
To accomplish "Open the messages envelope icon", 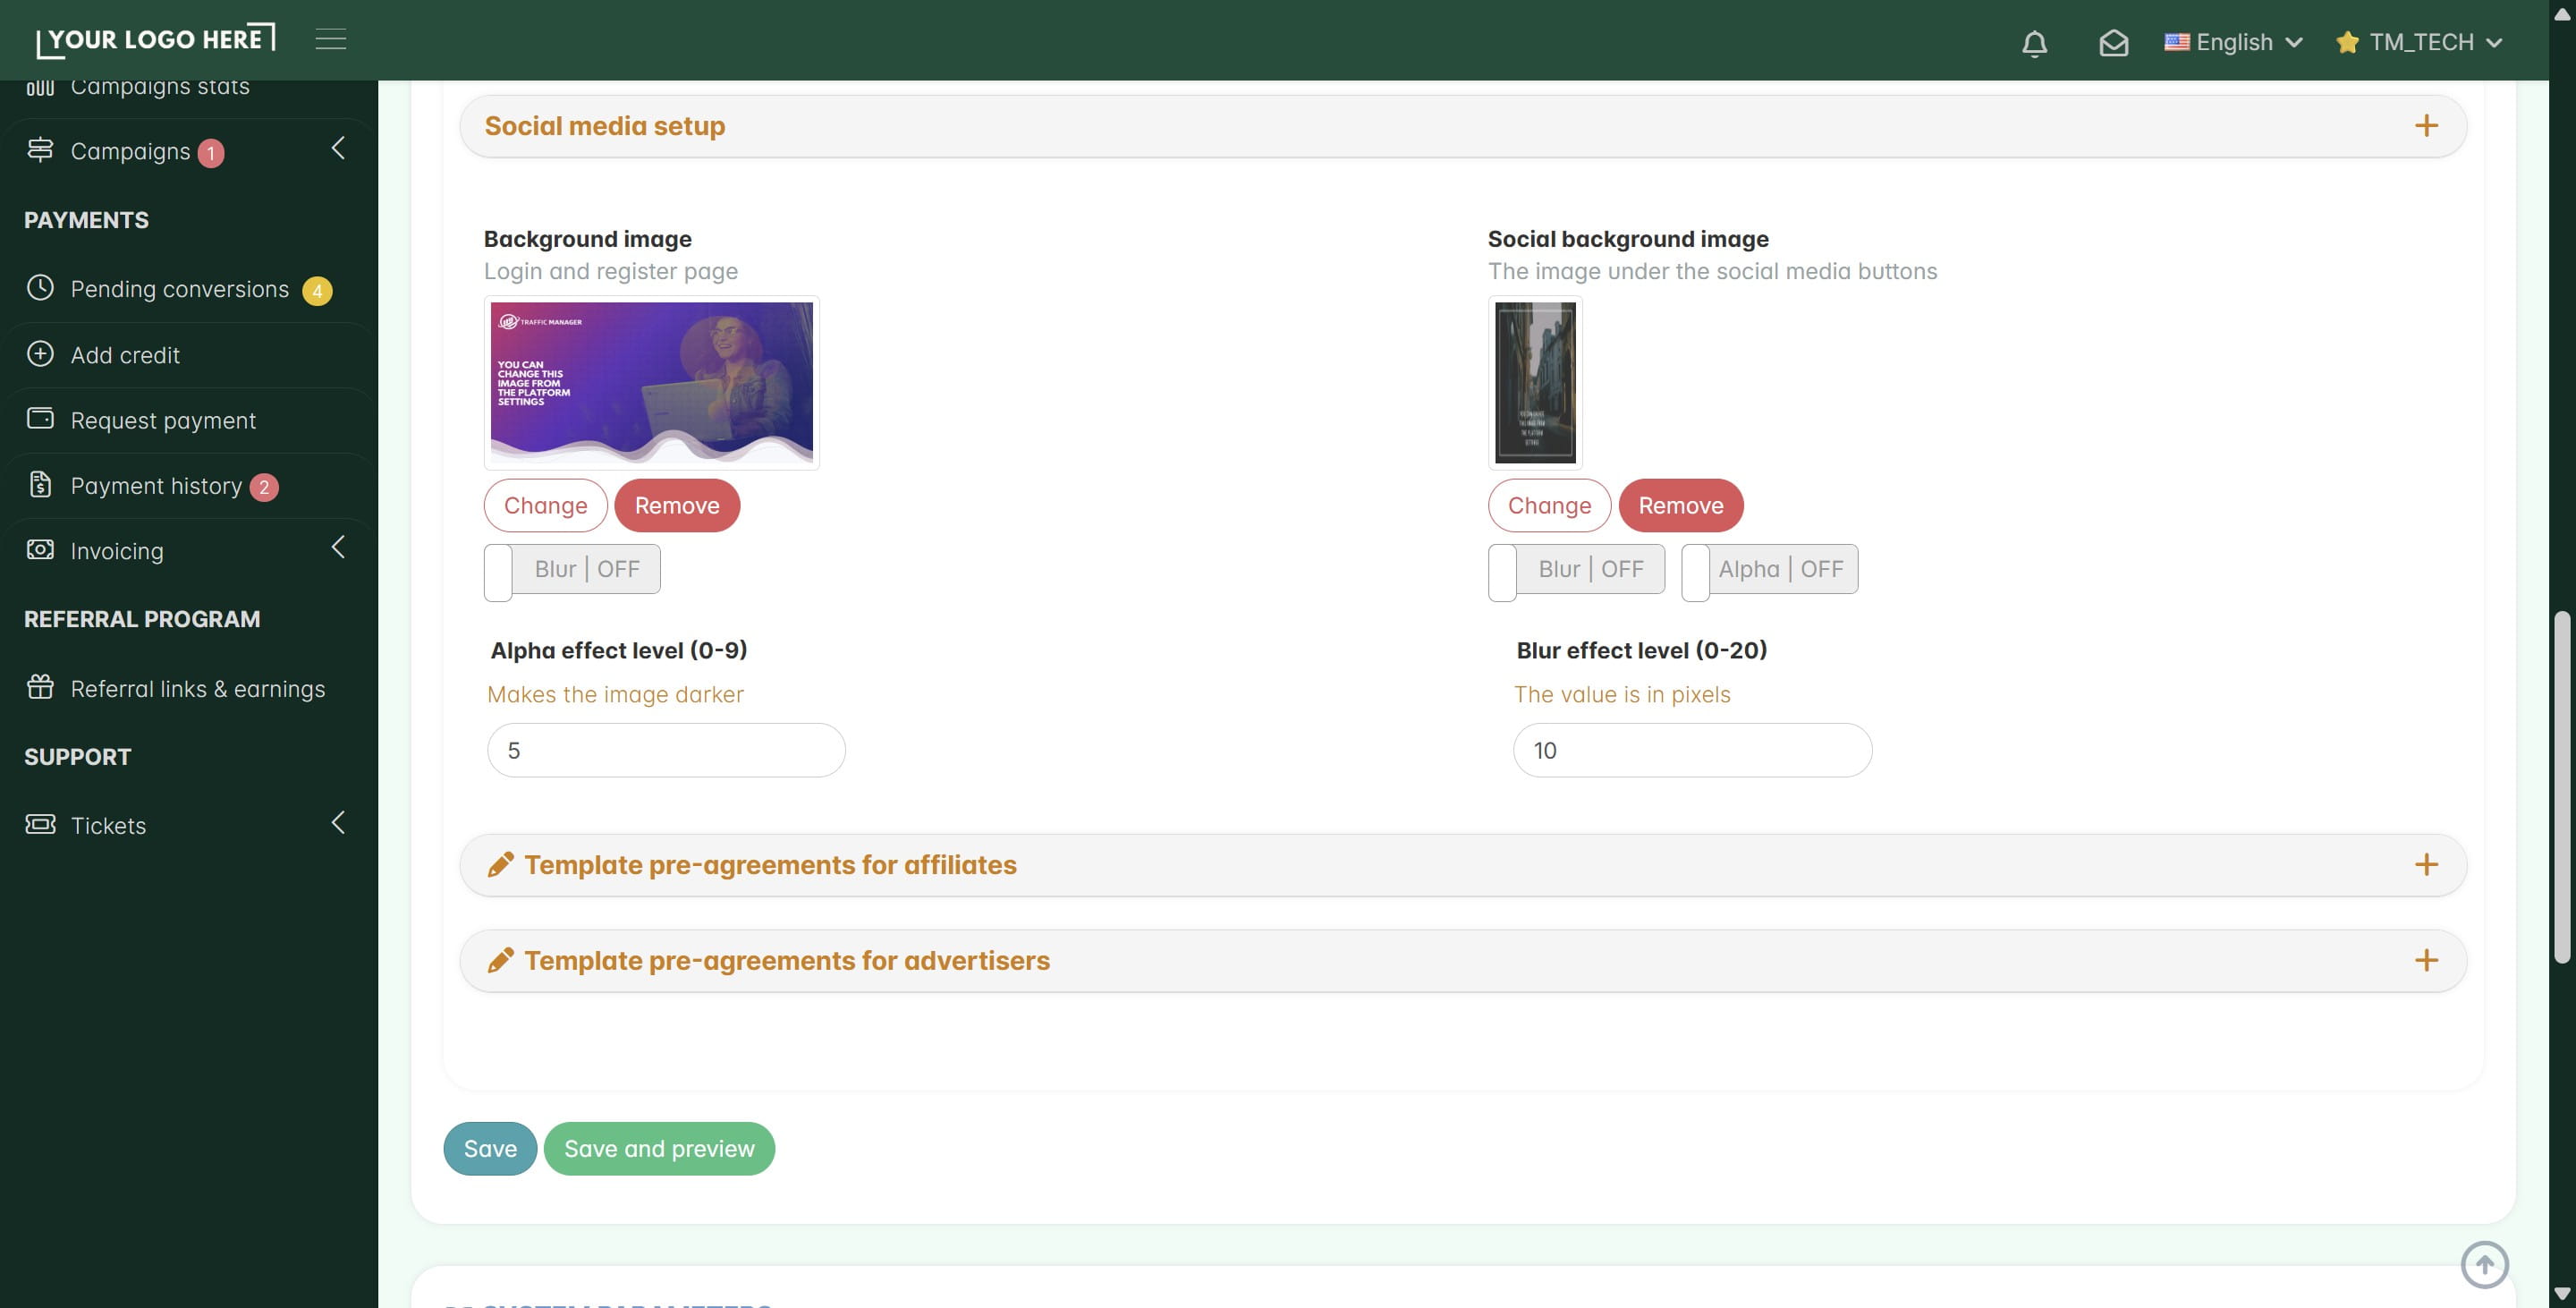I will [2113, 43].
